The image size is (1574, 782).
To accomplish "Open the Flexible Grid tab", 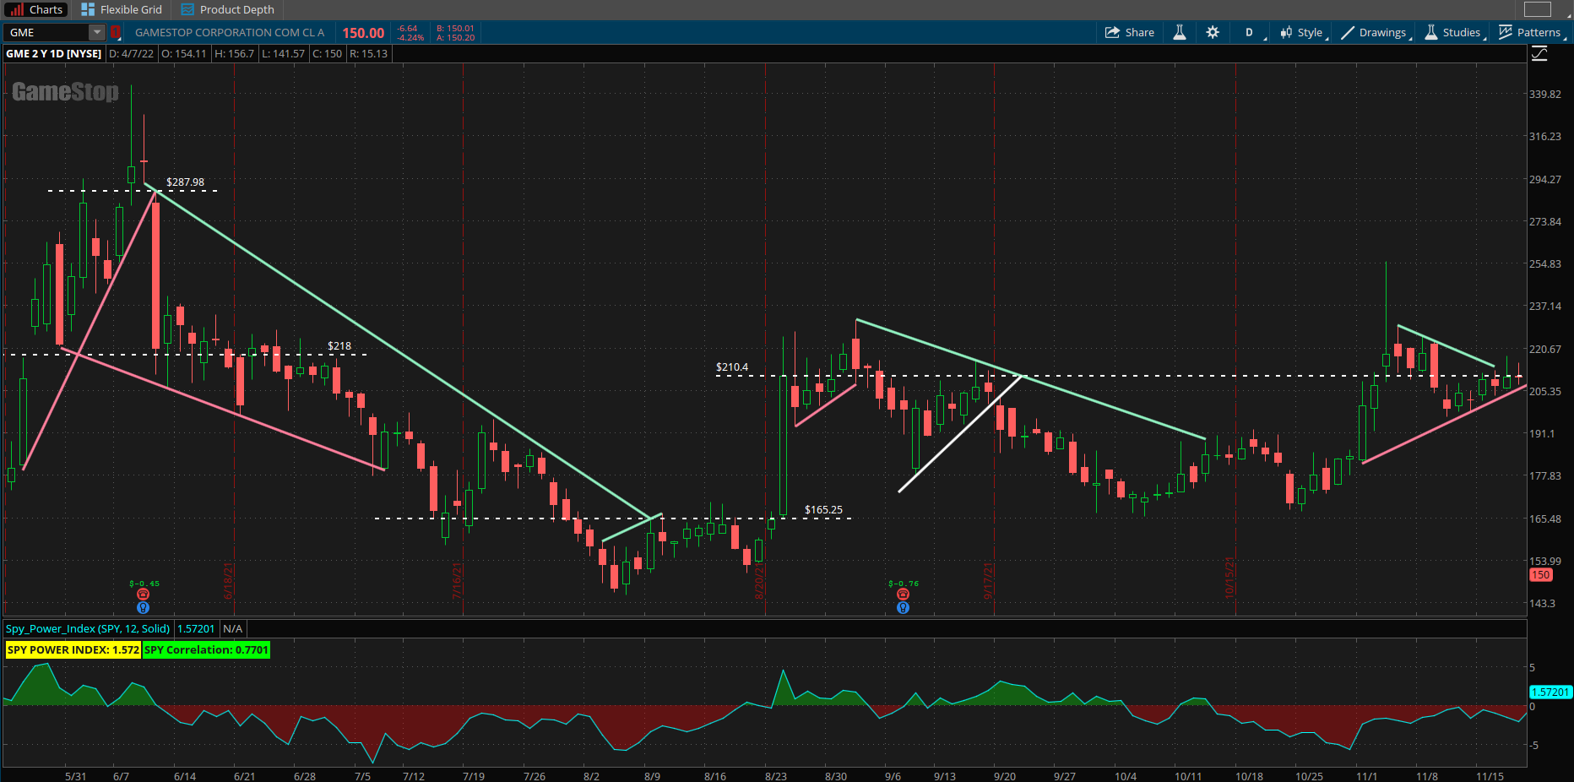I will pyautogui.click(x=122, y=9).
